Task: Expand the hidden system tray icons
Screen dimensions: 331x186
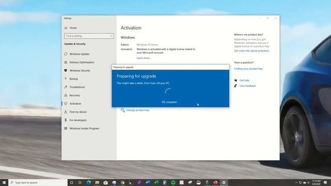Action: (296, 182)
